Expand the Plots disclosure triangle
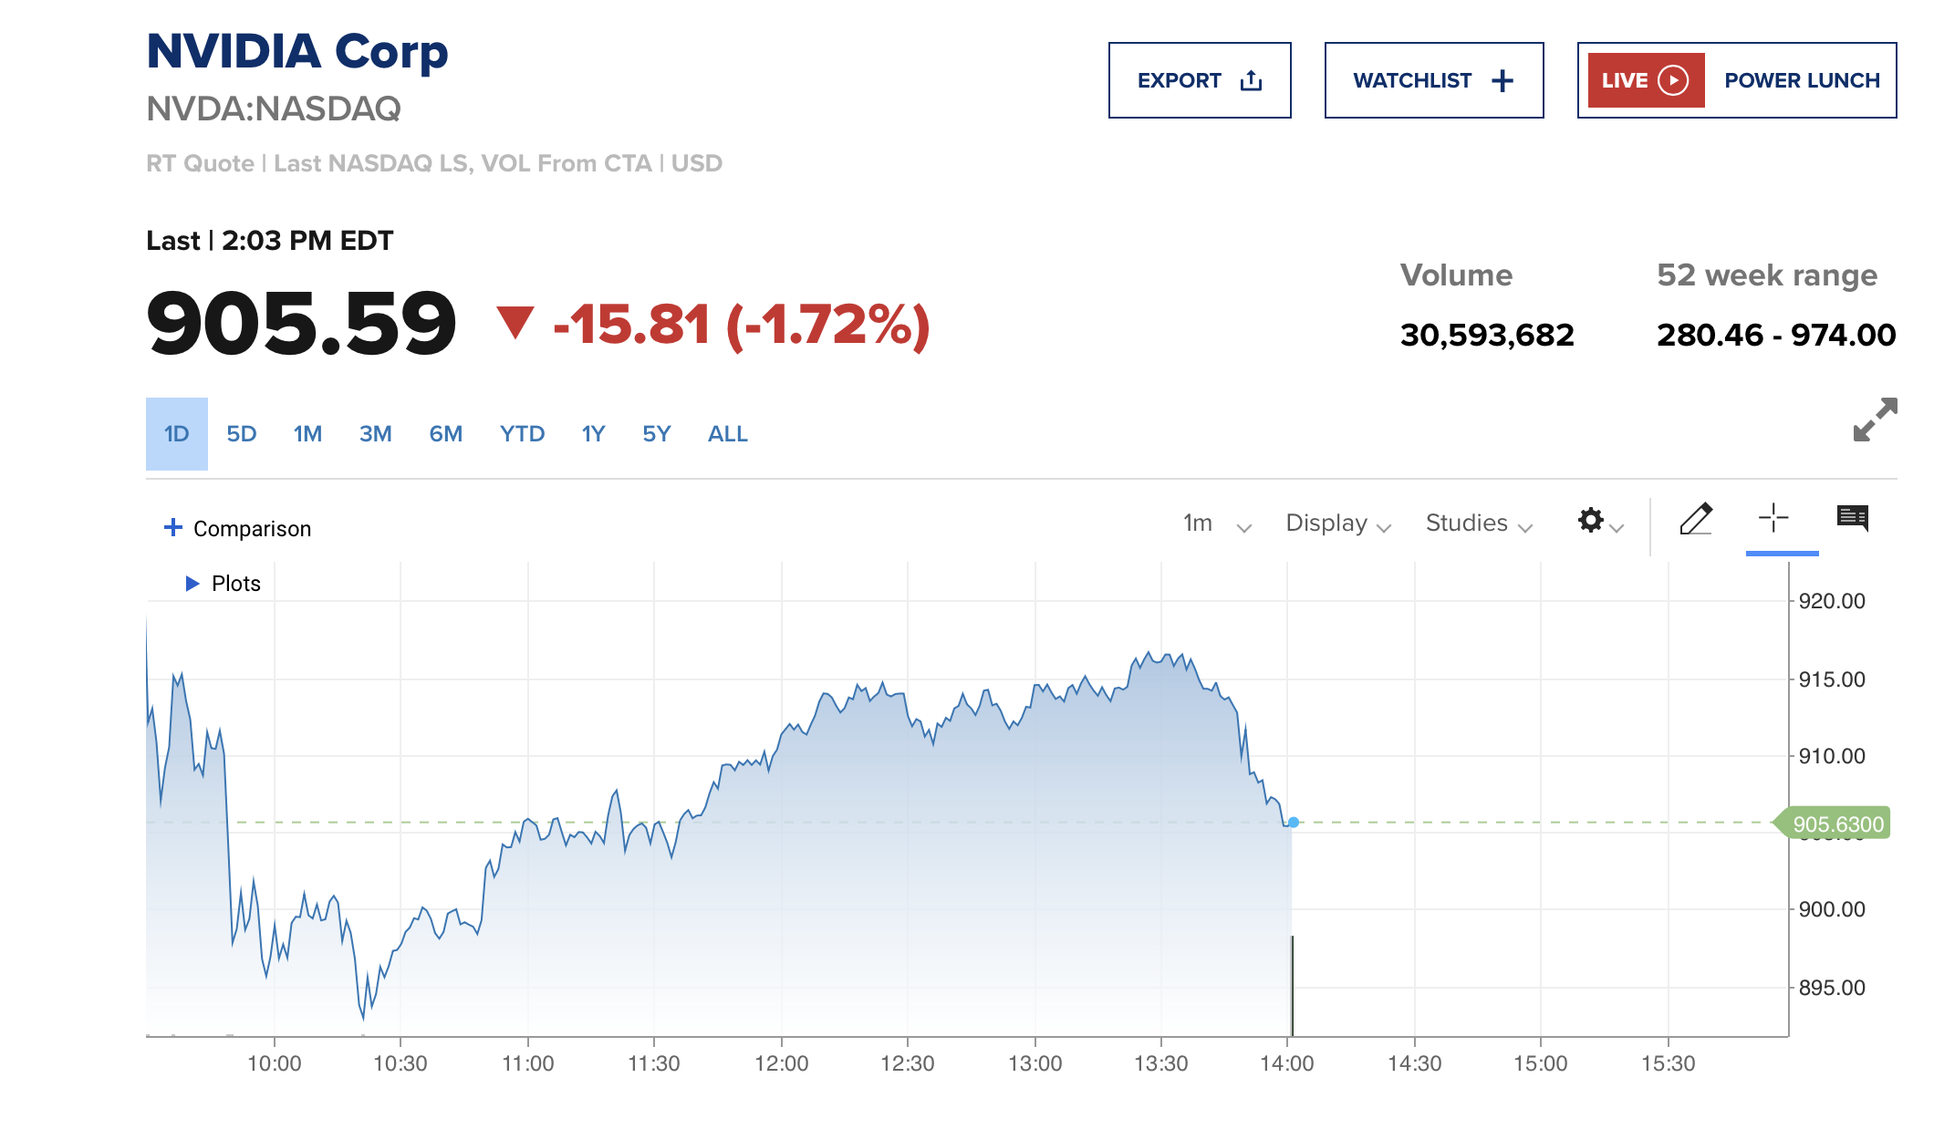The image size is (1934, 1140). [192, 584]
